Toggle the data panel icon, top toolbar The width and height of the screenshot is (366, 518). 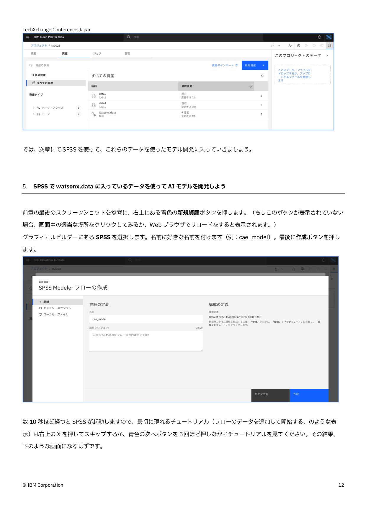click(329, 46)
